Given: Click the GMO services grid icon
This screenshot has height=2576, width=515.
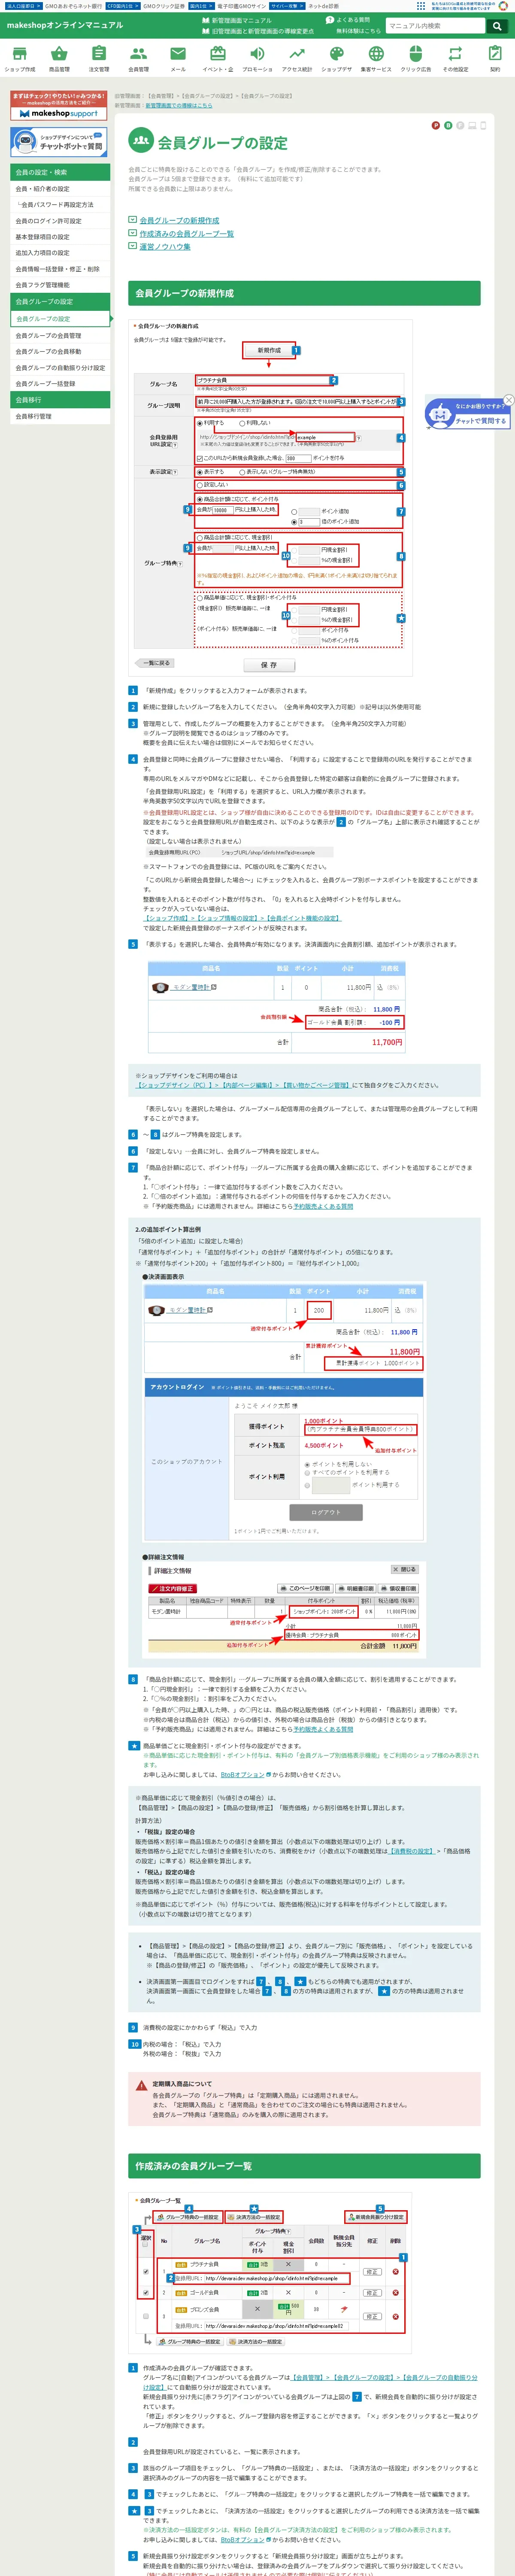Looking at the screenshot, I should 420,5.
